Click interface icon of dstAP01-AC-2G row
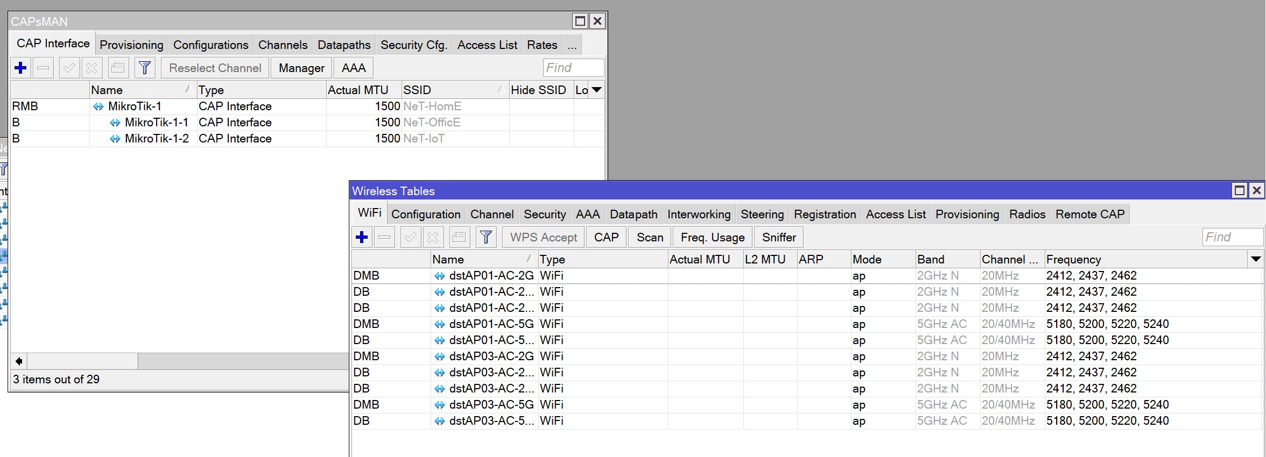This screenshot has width=1266, height=457. pyautogui.click(x=440, y=276)
